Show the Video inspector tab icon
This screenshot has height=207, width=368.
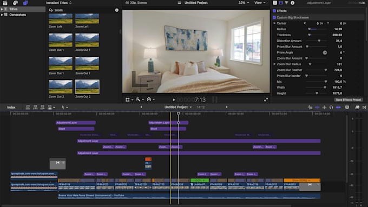(281, 3)
